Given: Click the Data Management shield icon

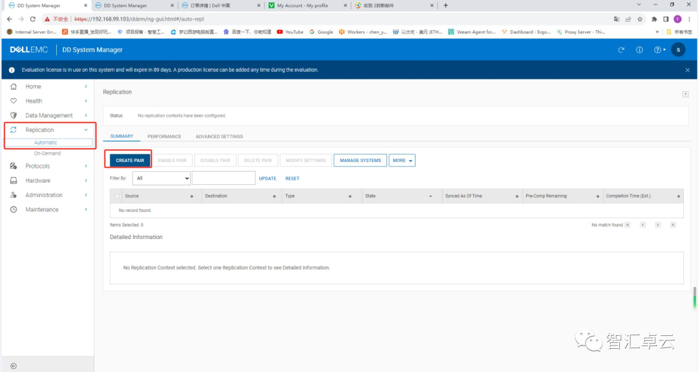Looking at the screenshot, I should pyautogui.click(x=14, y=115).
